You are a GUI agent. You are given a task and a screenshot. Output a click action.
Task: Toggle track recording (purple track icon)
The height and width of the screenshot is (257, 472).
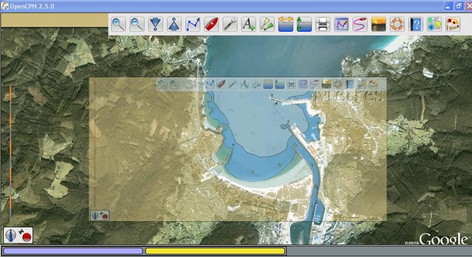(360, 24)
